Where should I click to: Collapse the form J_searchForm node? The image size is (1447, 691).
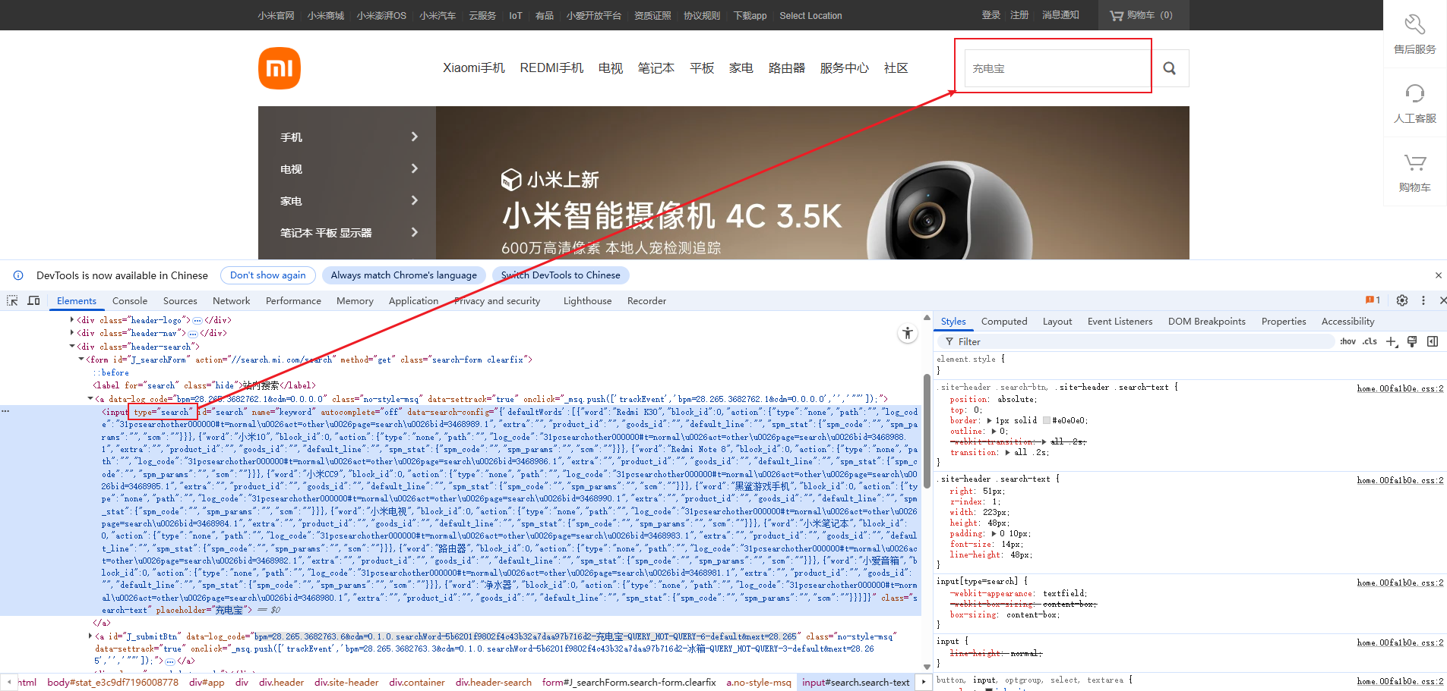tap(81, 360)
